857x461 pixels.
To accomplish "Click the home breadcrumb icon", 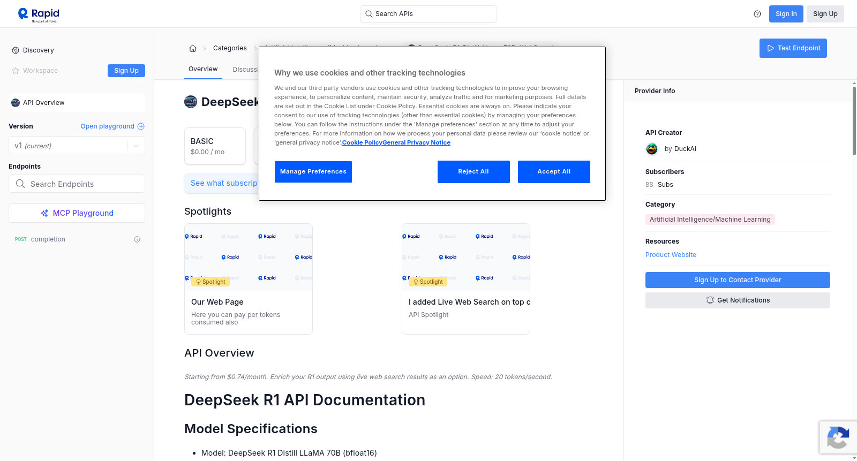I will pyautogui.click(x=193, y=48).
